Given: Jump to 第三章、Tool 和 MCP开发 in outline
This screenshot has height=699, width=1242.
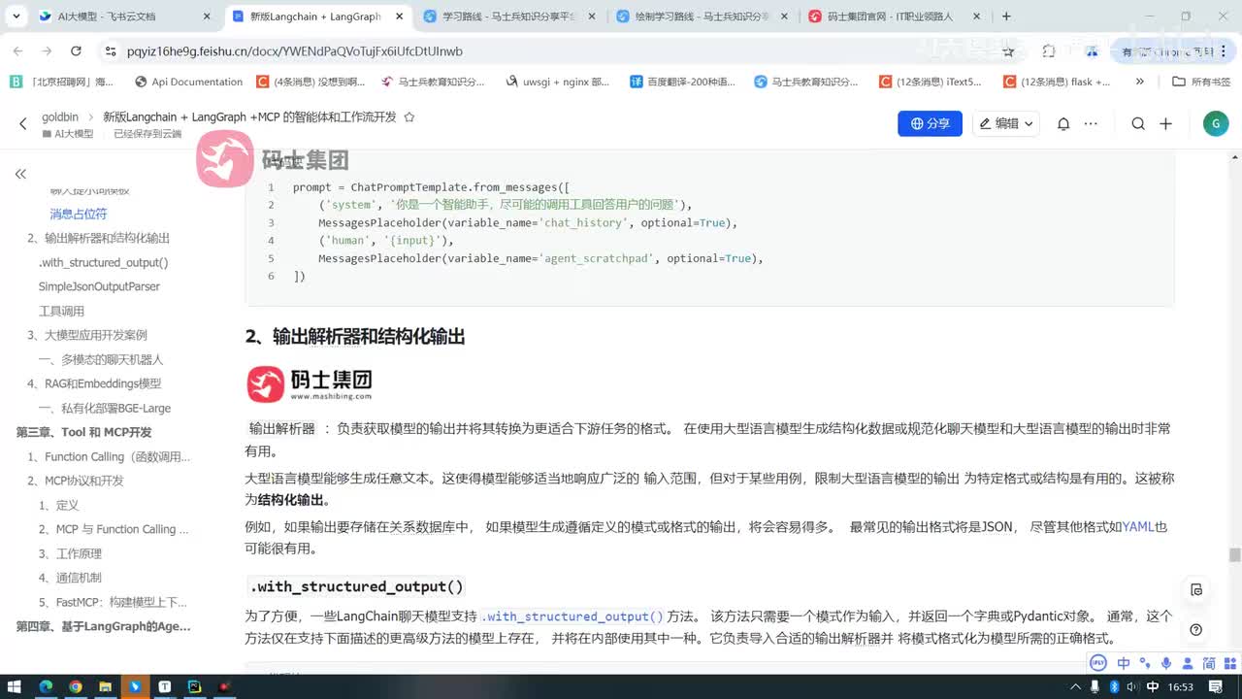Looking at the screenshot, I should (84, 432).
